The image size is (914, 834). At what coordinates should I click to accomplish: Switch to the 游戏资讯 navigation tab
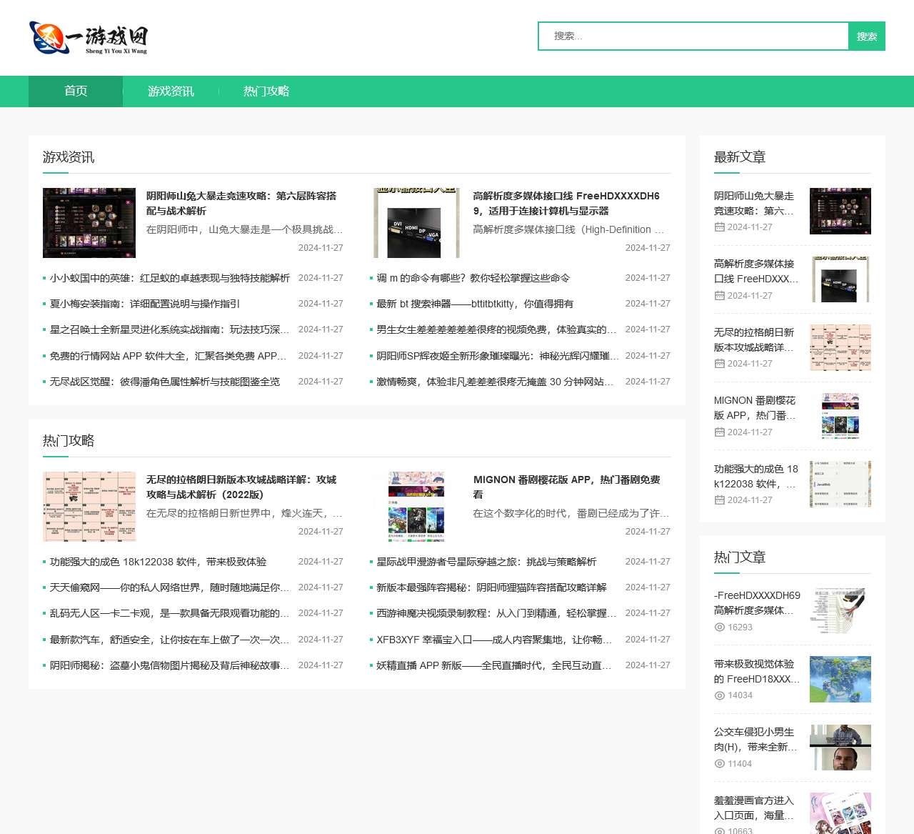click(x=171, y=91)
